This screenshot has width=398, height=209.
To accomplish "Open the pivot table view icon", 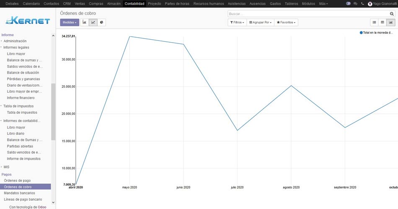I will (382, 22).
